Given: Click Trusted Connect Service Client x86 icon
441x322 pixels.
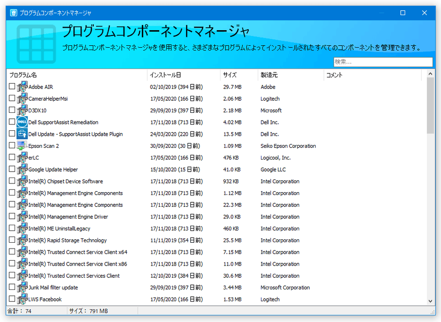Looking at the screenshot, I should [22, 264].
